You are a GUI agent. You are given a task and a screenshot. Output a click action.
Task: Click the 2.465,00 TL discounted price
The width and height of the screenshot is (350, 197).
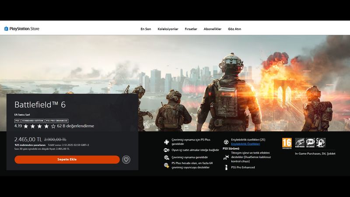click(28, 139)
